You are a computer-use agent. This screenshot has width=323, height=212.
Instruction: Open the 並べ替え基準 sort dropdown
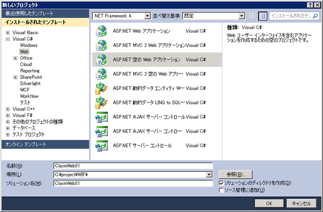click(x=242, y=16)
